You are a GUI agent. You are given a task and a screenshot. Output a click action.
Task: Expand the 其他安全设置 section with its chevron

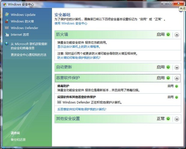coord(177,119)
